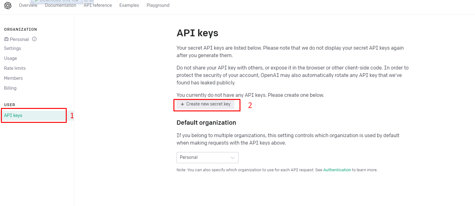Open the Members page

[13, 78]
